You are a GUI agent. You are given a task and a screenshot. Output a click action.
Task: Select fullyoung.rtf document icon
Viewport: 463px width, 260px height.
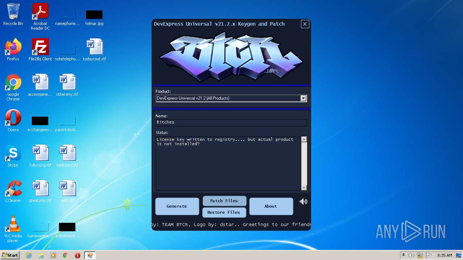pos(40,156)
